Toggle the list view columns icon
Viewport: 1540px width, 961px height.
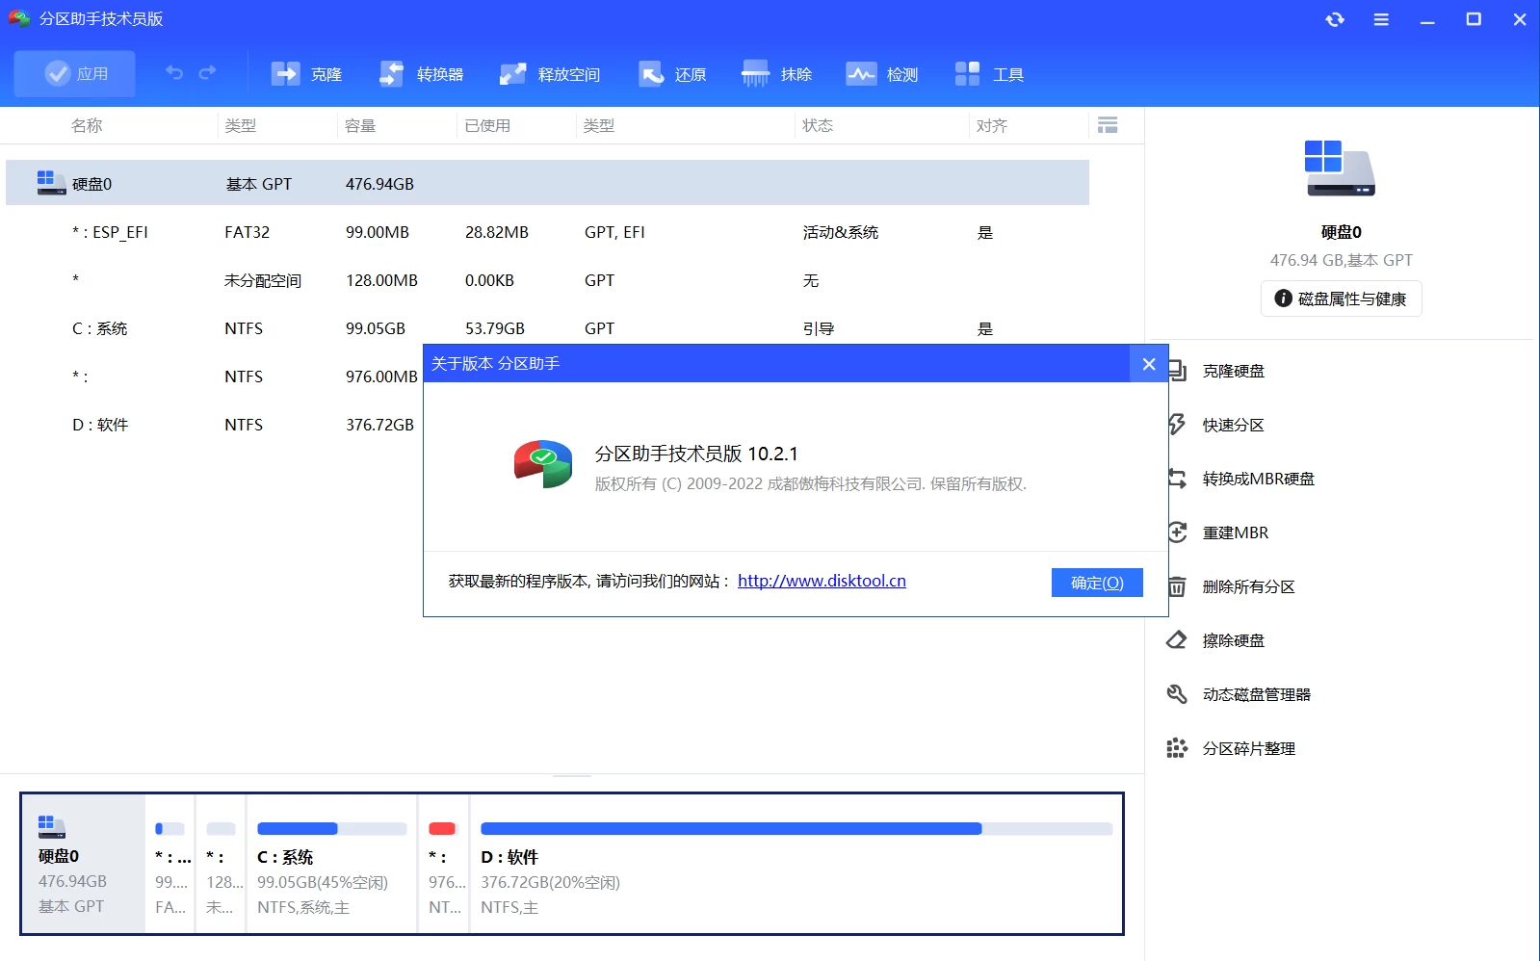[x=1108, y=125]
